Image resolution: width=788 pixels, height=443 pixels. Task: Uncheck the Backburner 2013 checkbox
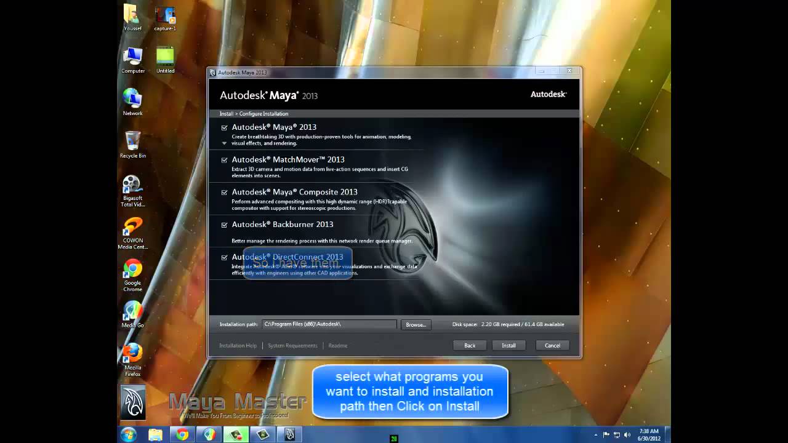point(225,225)
